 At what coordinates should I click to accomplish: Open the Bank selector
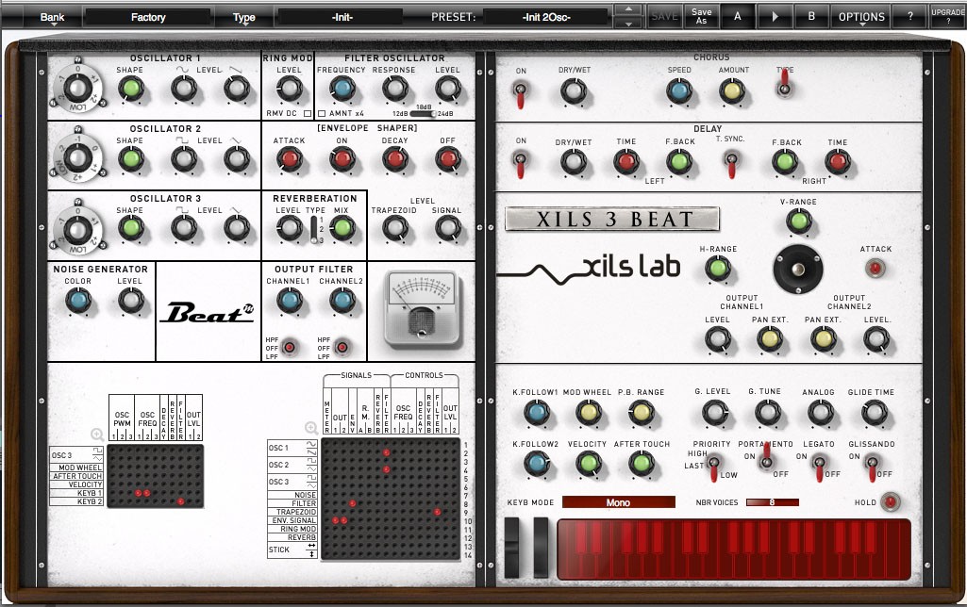[53, 17]
